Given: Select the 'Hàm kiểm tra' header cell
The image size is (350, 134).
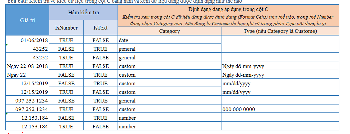Looking at the screenshot, I should point(84,13).
